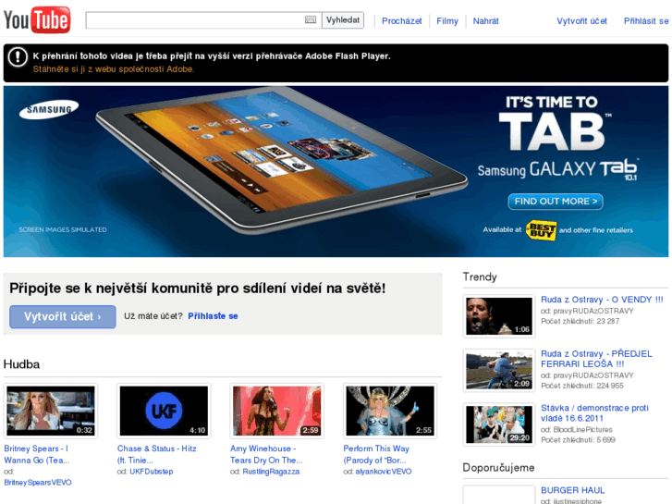Click the Trendy section heading
The width and height of the screenshot is (672, 504).
point(480,277)
